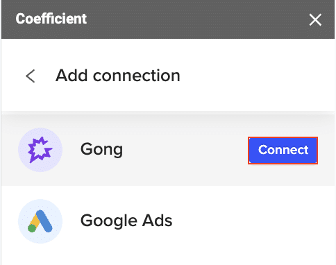Select the Google Ads list row
336x265 pixels.
168,221
